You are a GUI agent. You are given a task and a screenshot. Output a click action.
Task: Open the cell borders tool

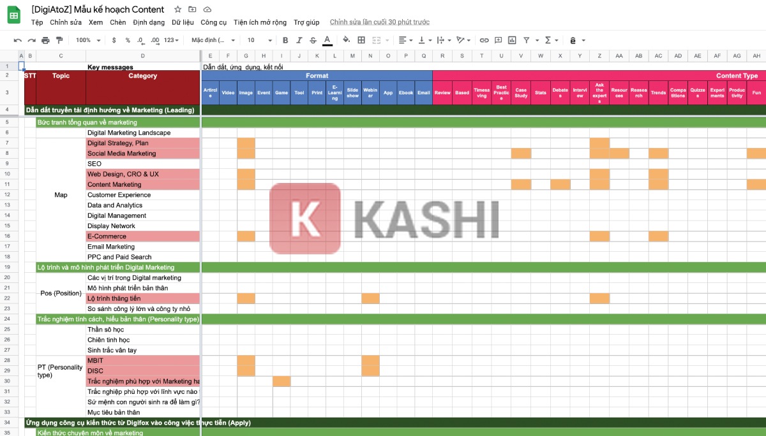361,40
